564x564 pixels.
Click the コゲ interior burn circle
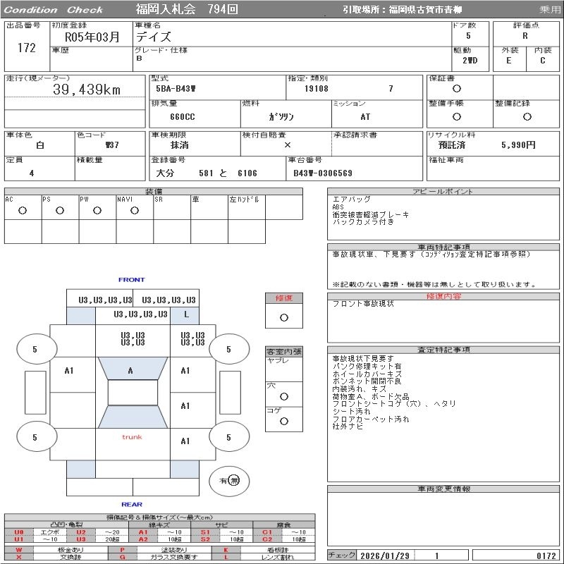tap(284, 421)
